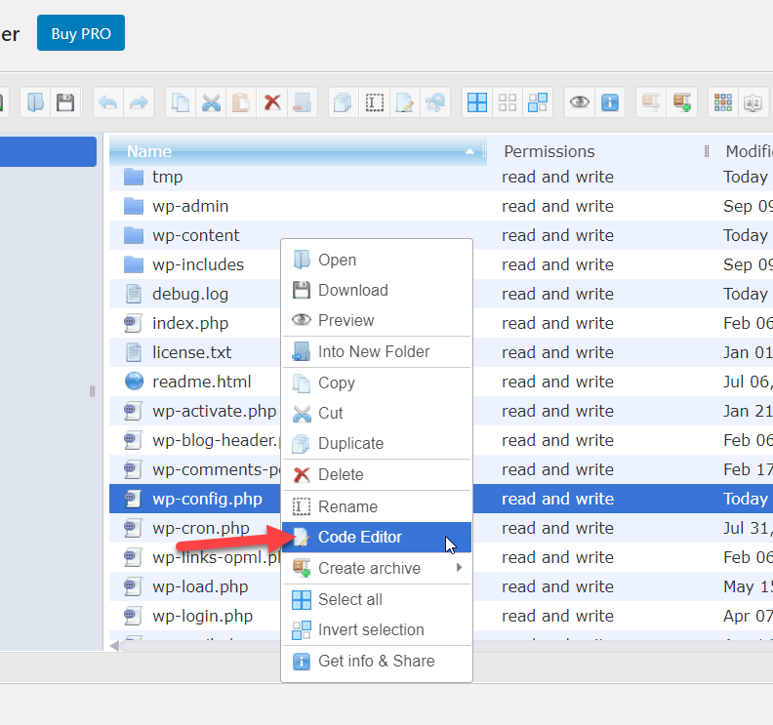Click the Create archive toolbar icon
The image size is (773, 725).
(x=682, y=102)
